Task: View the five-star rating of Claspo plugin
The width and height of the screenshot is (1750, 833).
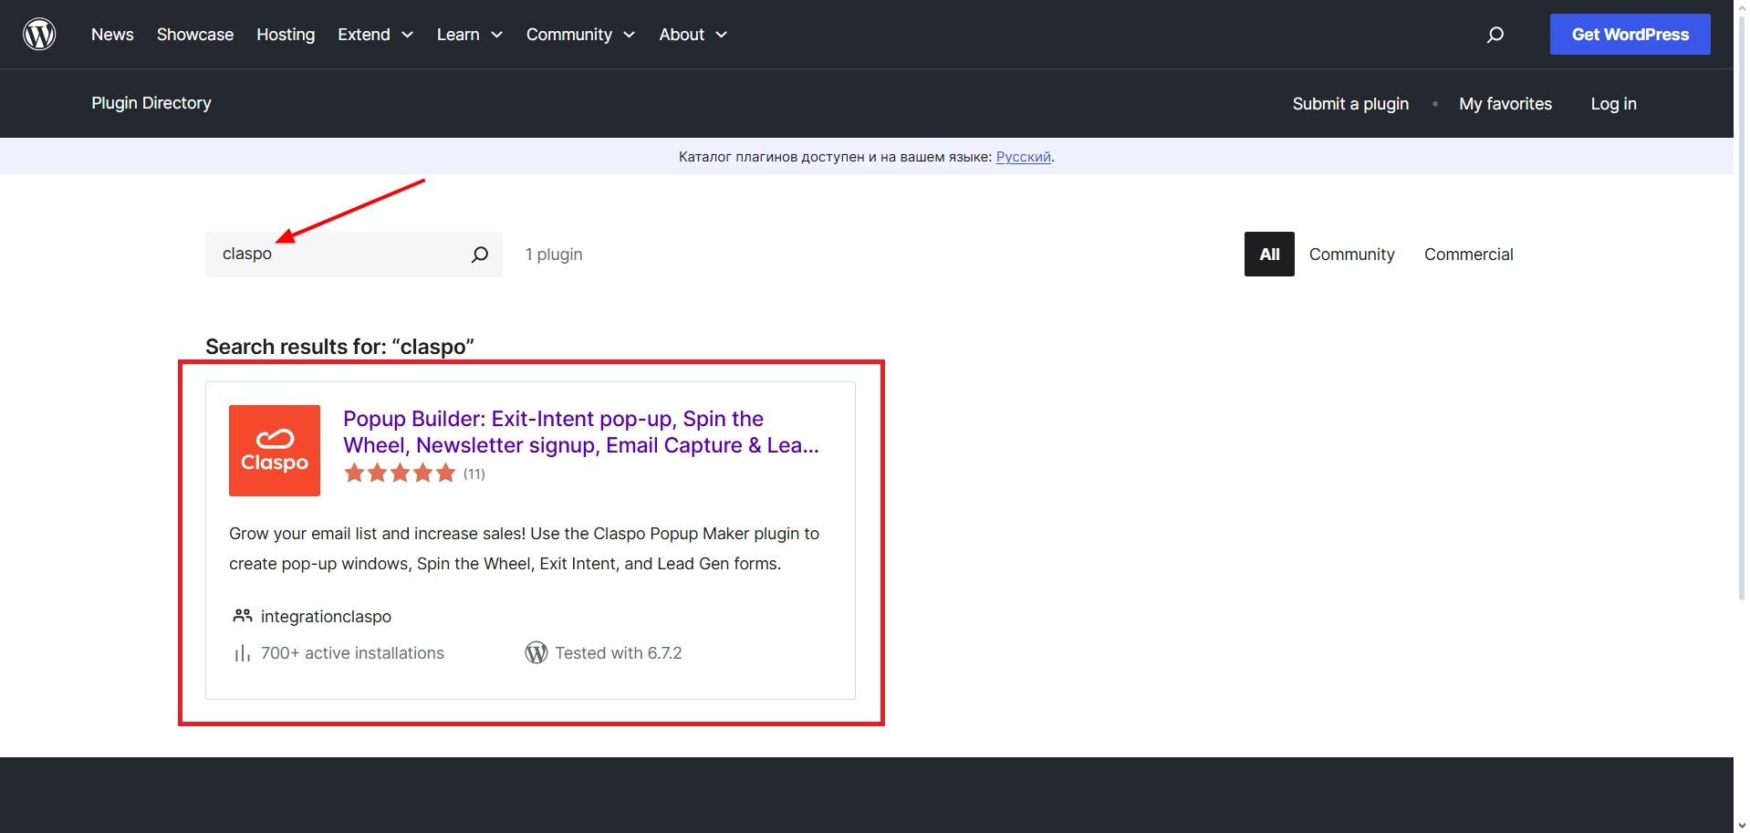Action: 400,473
